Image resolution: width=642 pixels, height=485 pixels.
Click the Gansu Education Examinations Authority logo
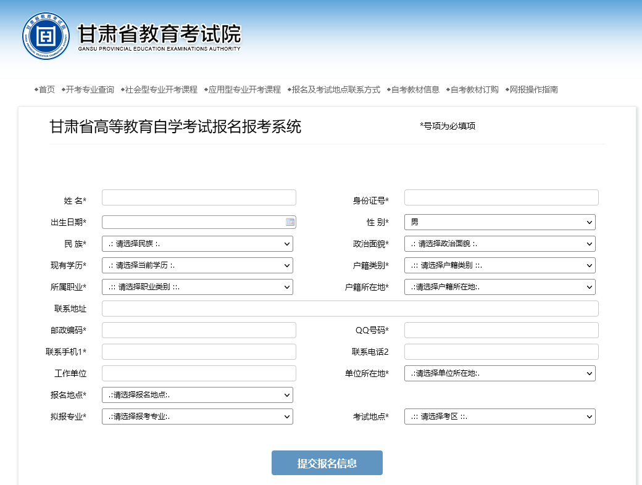46,36
